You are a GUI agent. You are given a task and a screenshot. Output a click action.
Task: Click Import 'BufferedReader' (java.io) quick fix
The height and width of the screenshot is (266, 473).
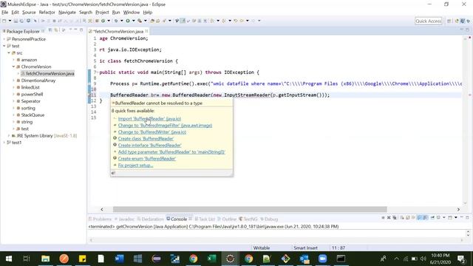point(149,119)
